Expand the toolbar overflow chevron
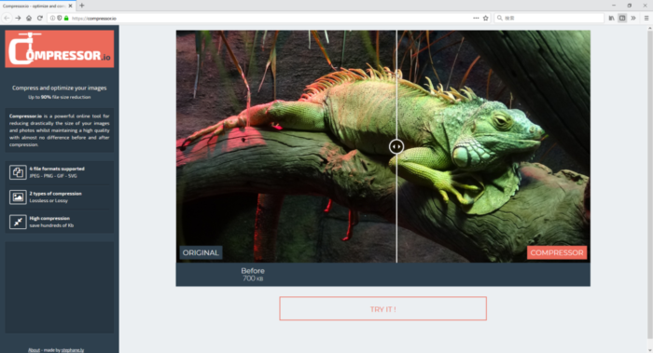 tap(633, 18)
